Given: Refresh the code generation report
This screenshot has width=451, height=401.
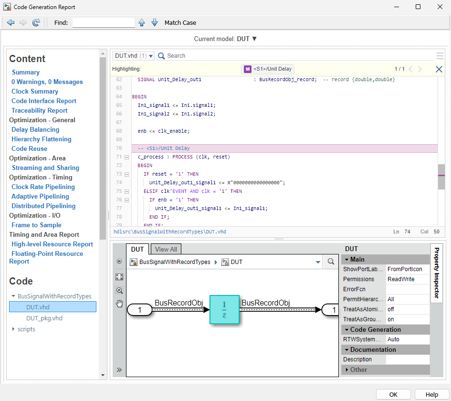Looking at the screenshot, I should pyautogui.click(x=36, y=22).
